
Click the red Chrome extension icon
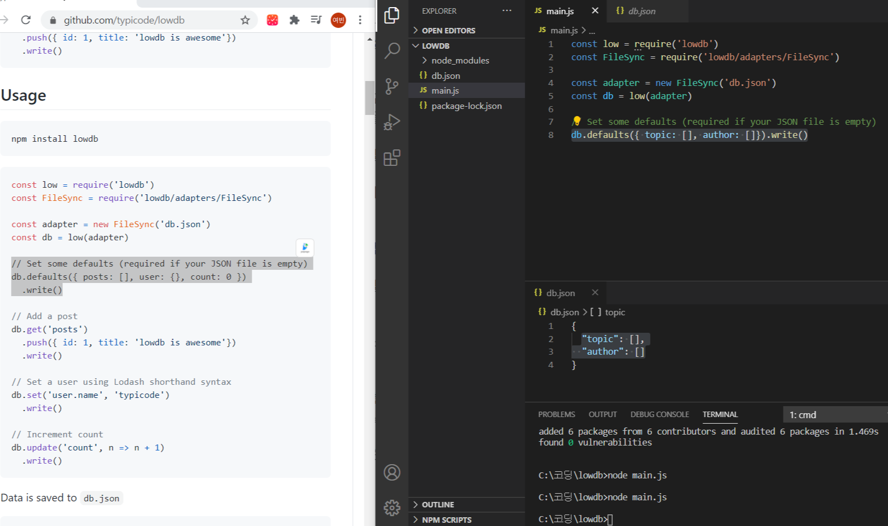[x=272, y=20]
